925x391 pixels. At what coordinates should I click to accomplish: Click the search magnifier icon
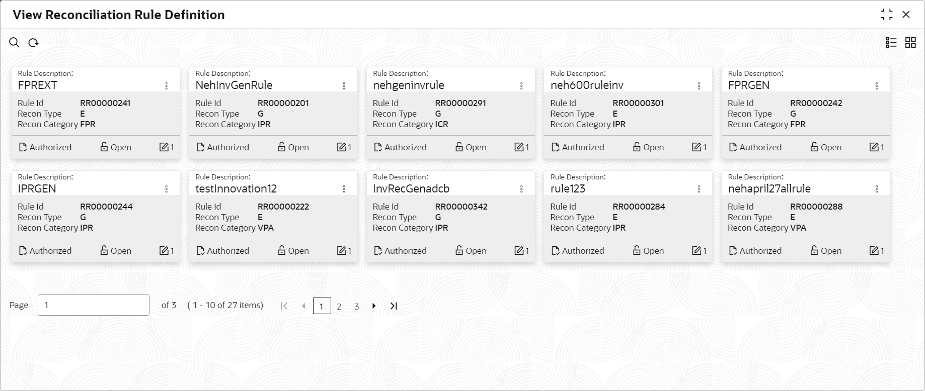coord(14,43)
